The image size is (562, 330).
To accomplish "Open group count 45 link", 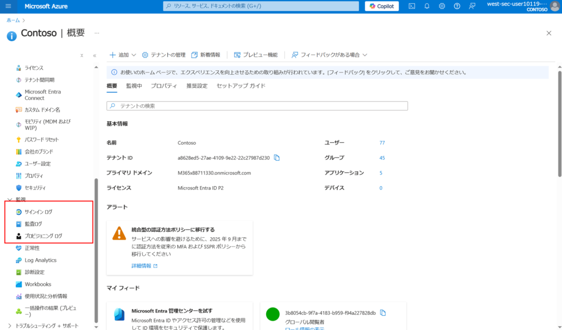I will pyautogui.click(x=382, y=158).
